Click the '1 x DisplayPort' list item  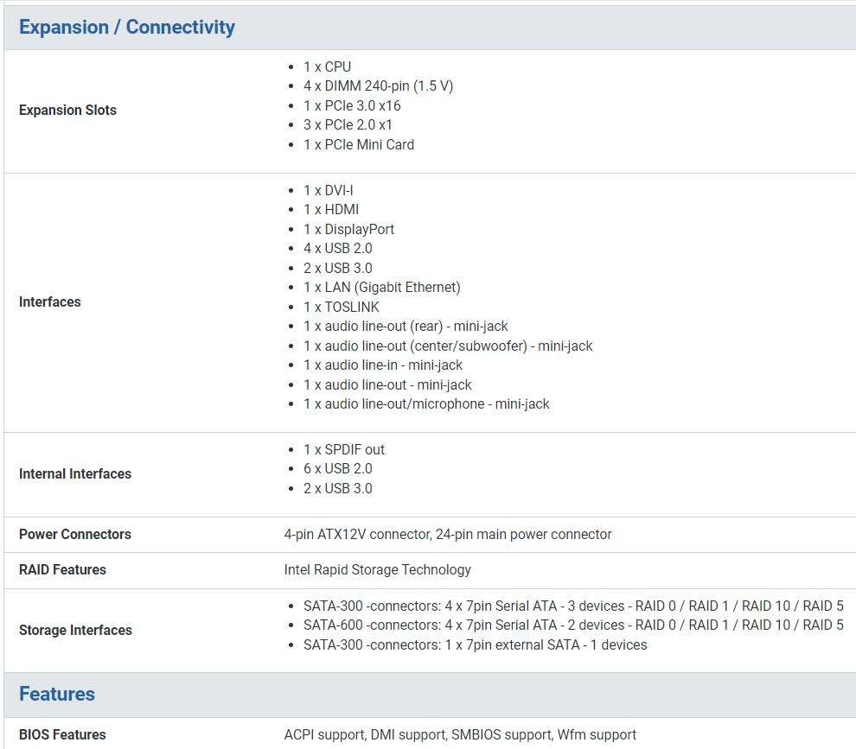(x=349, y=230)
